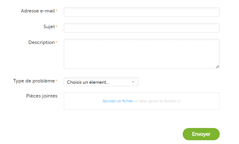Viewport: 239px width, 144px height.
Task: Click the required asterisk next to 'Sujet'
Action: [56, 26]
